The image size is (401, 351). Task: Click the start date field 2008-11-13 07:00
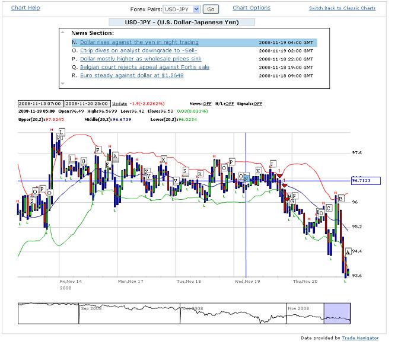[39, 103]
